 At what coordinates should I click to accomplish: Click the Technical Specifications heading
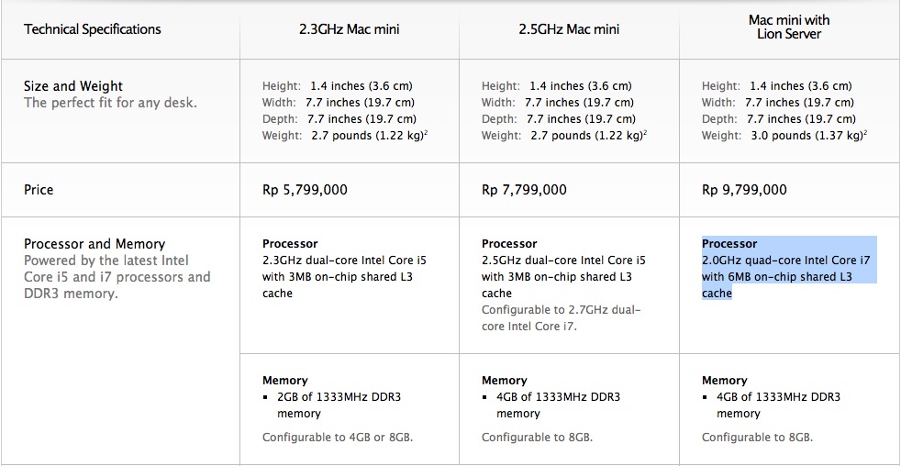93,29
